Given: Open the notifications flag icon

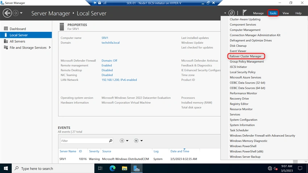Looking at the screenshot, I should (244, 13).
